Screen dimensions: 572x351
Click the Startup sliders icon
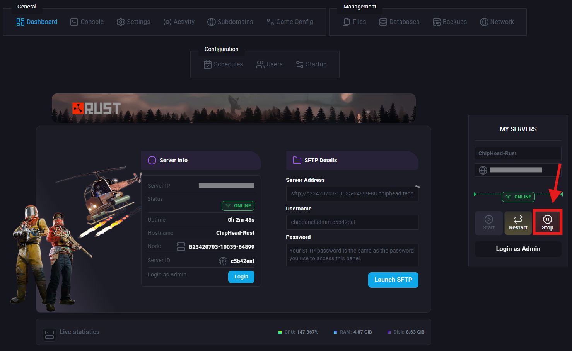(300, 64)
